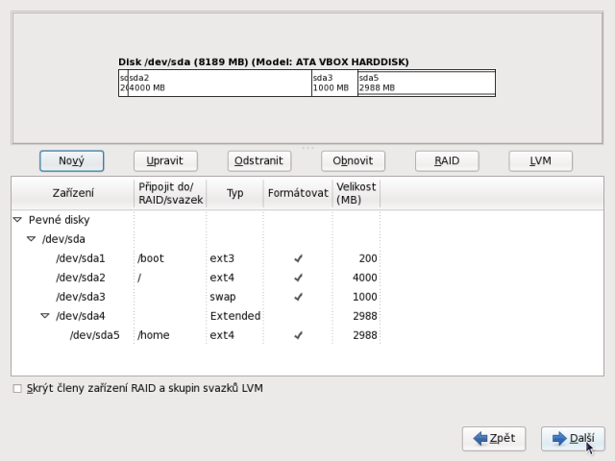The width and height of the screenshot is (615, 461).
Task: Toggle Skrýt členy zařízení RAID checkbox
Action: 16,389
